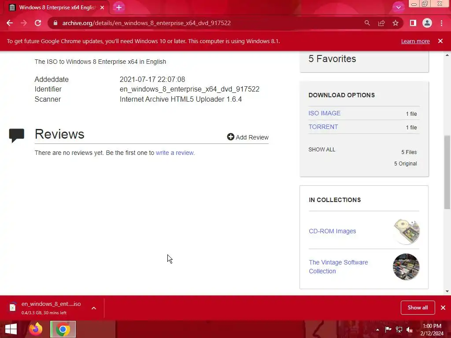The width and height of the screenshot is (451, 338).
Task: Dismiss the Chrome update notification bar
Action: [440, 41]
